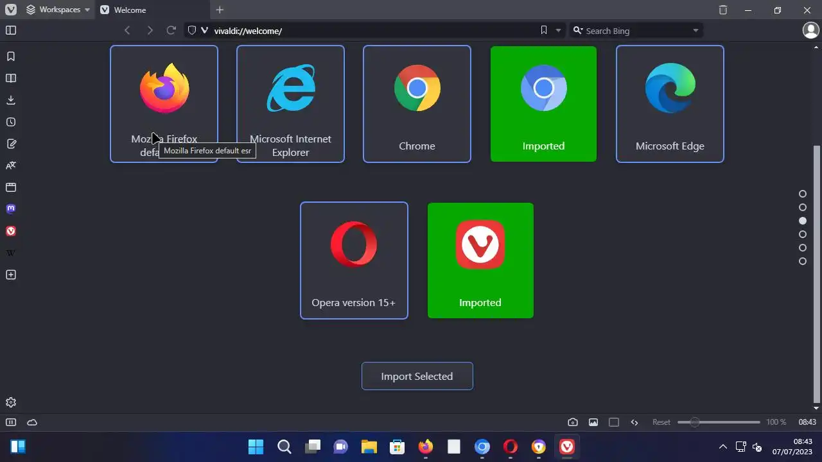Viewport: 822px width, 462px height.
Task: Open the Vivaldi menu icon
Action: tap(10, 10)
